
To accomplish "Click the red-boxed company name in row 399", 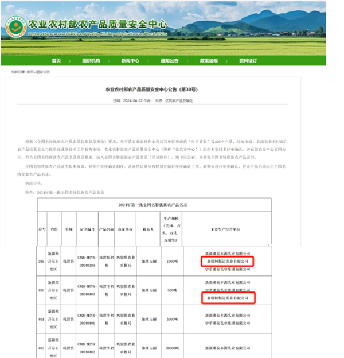I will pos(228,262).
